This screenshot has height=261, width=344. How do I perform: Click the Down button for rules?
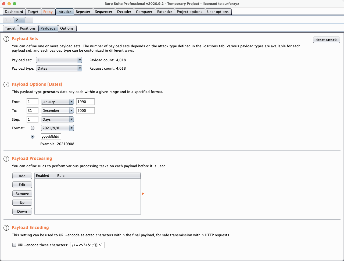22,211
